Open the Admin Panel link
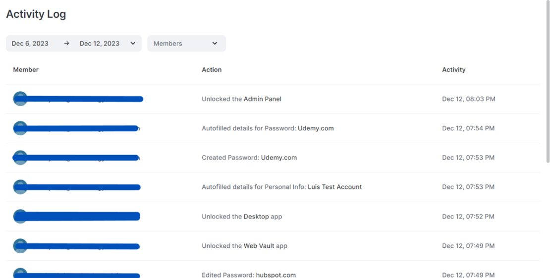 click(263, 99)
